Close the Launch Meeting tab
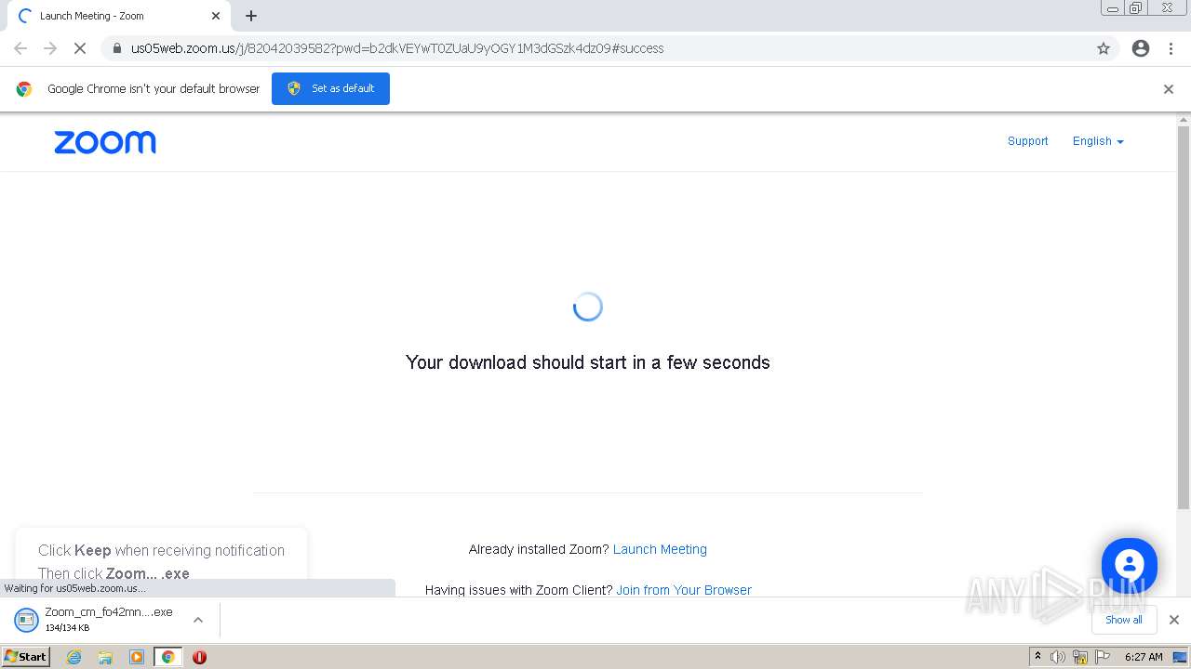Viewport: 1191px width, 669px height. tap(216, 16)
